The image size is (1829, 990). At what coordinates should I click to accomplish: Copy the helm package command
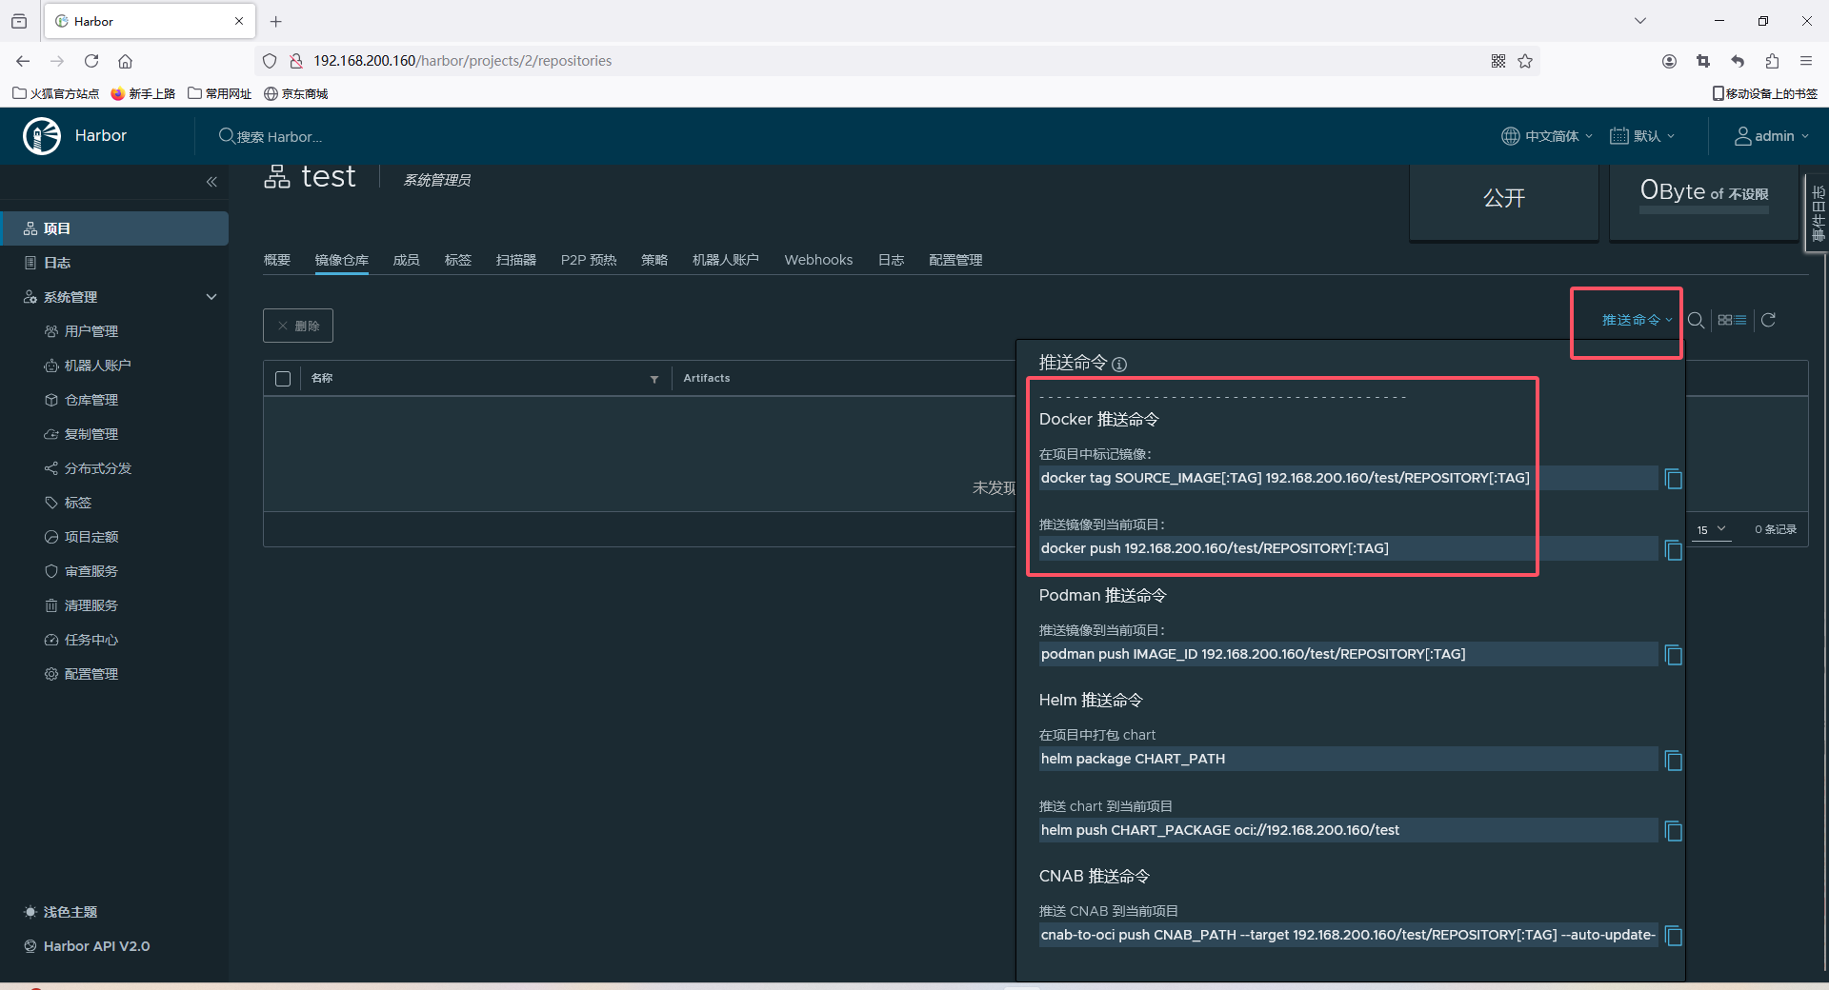coord(1673,760)
